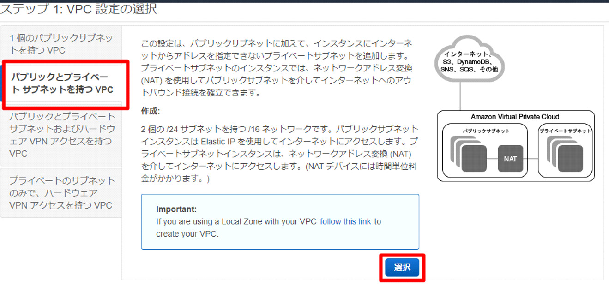Switch to プライベートのサブネットのみ VPN tab

click(61, 193)
